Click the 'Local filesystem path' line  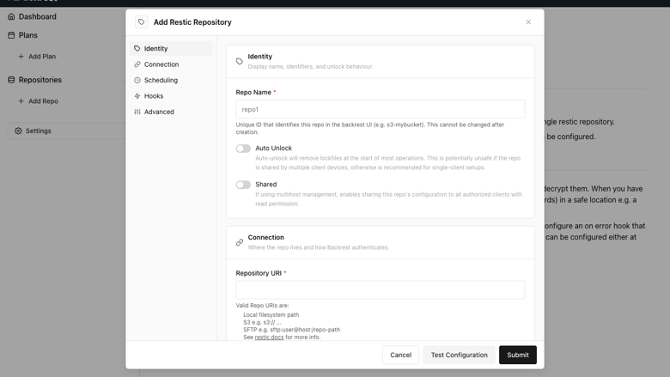271,315
